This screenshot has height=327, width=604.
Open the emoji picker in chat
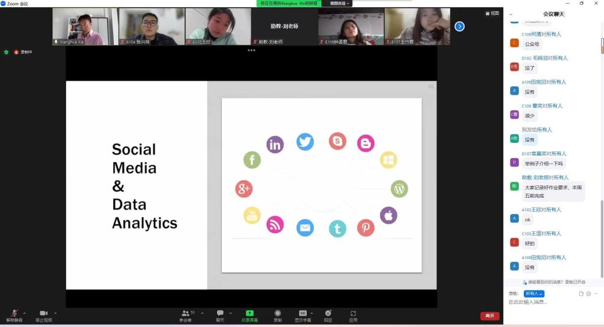pos(588,293)
